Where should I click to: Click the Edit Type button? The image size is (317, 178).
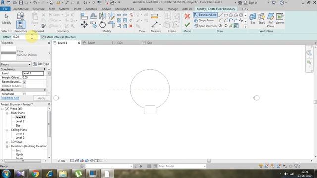pyautogui.click(x=41, y=64)
